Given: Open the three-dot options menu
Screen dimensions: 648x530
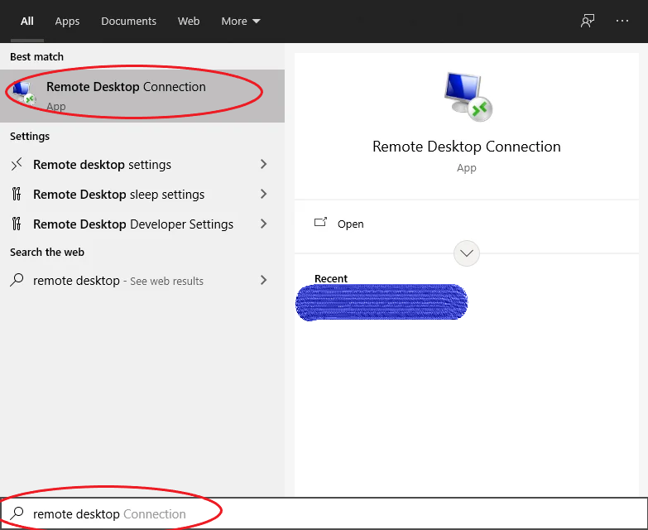Looking at the screenshot, I should click(x=622, y=21).
